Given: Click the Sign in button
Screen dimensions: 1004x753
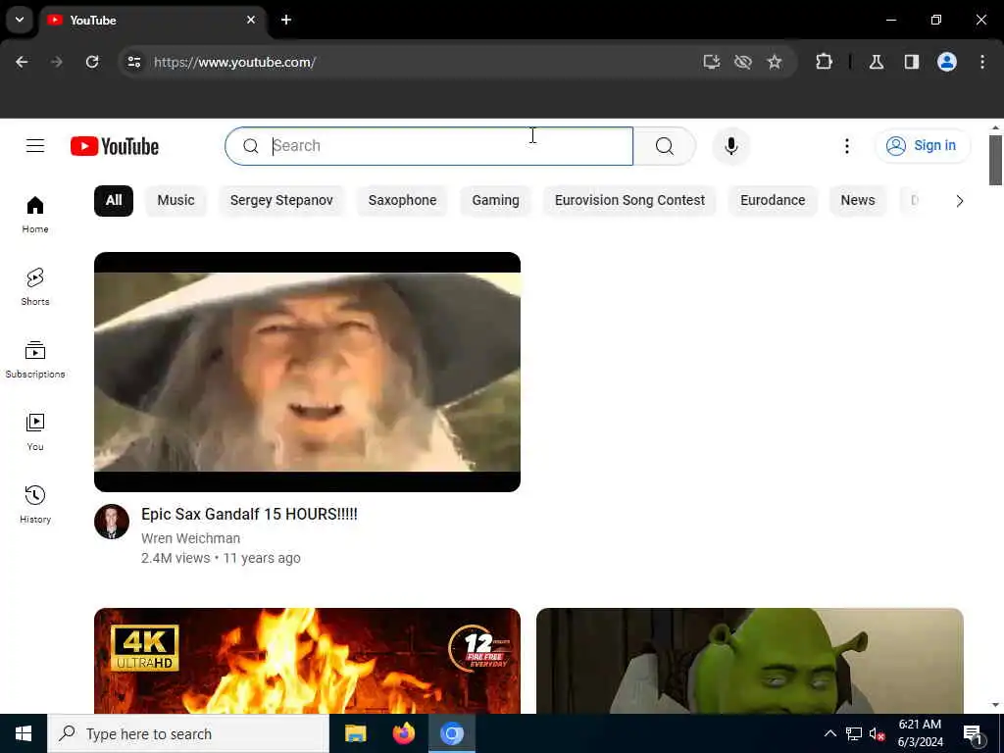Looking at the screenshot, I should point(922,146).
